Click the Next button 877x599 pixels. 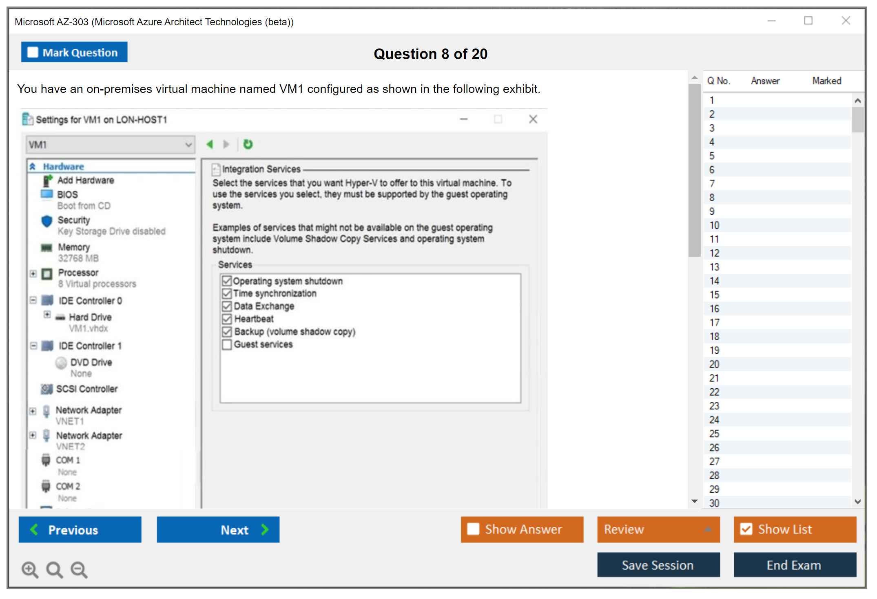click(x=218, y=530)
